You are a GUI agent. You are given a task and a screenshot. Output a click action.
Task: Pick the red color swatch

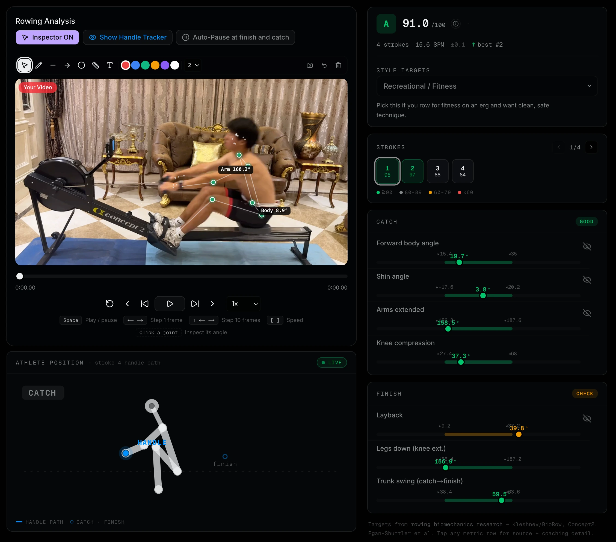[125, 65]
